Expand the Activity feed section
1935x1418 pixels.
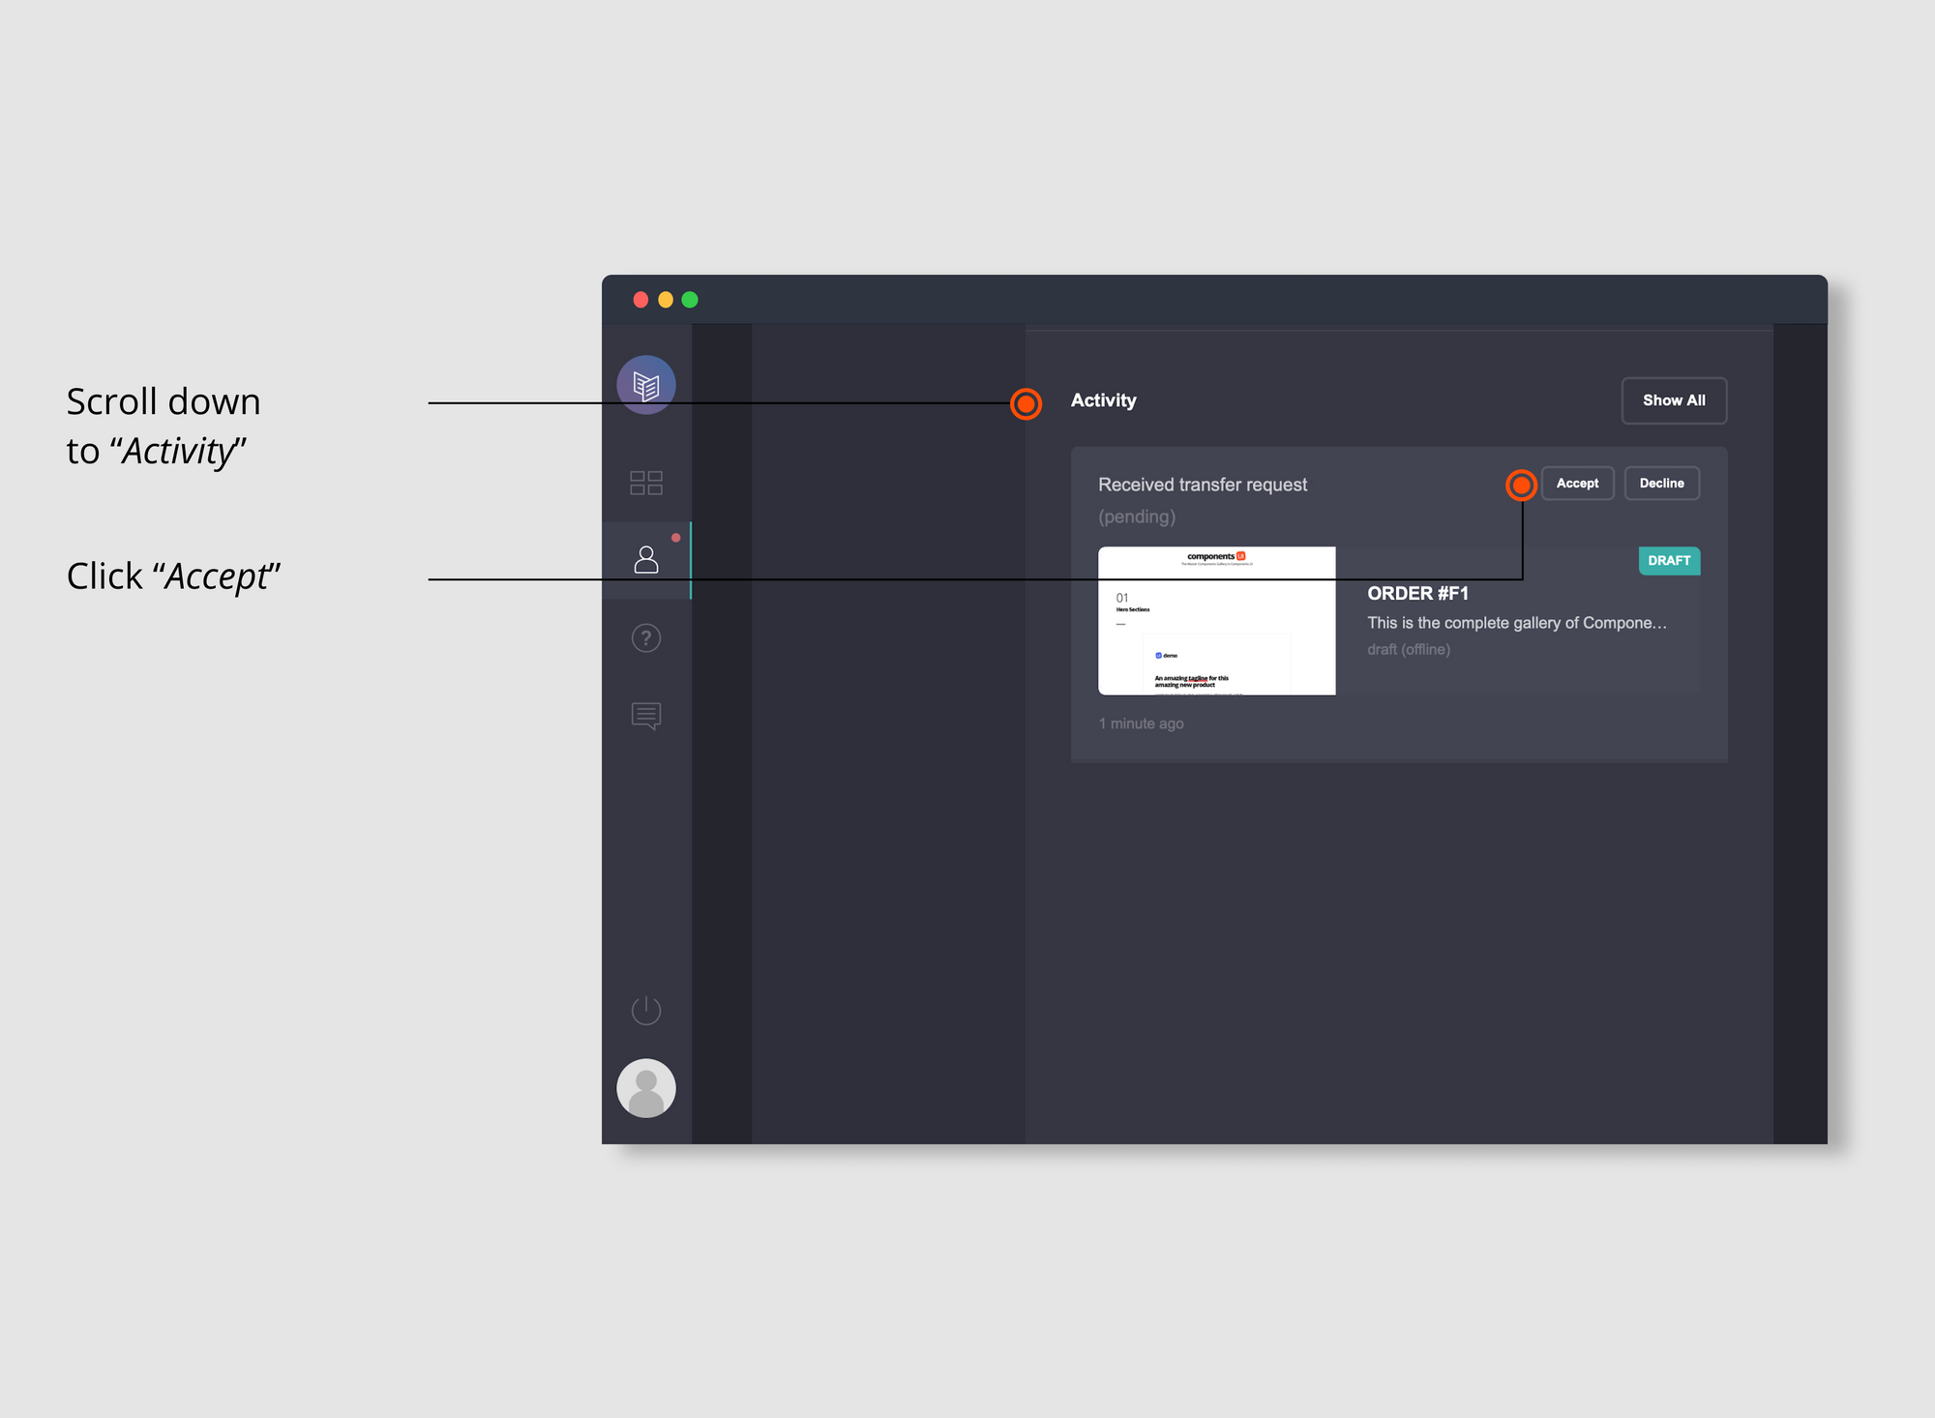1671,399
